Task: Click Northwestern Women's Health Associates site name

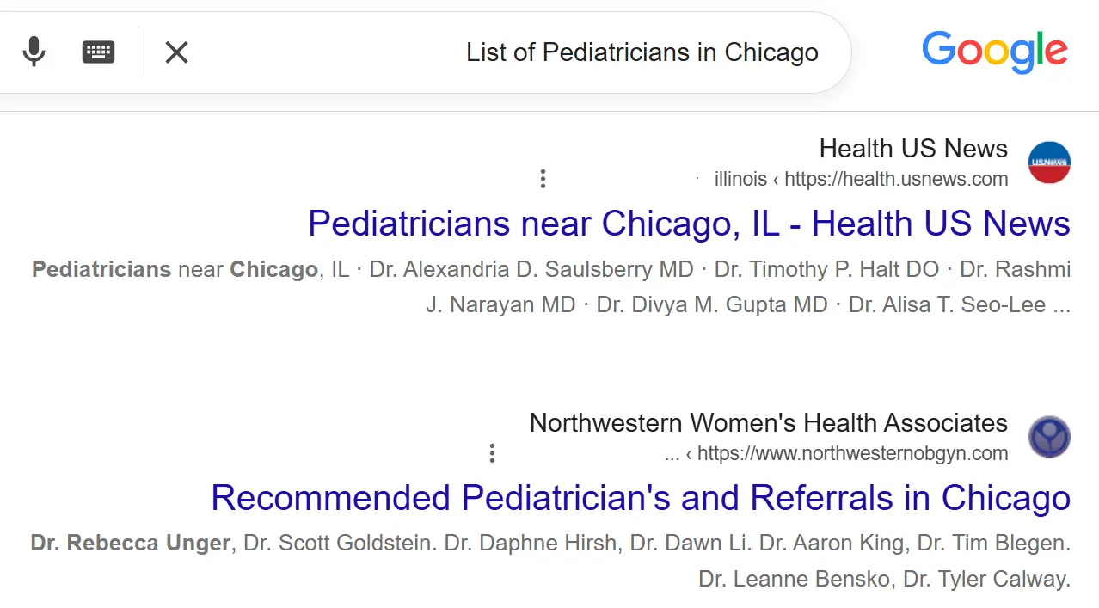Action: (768, 423)
